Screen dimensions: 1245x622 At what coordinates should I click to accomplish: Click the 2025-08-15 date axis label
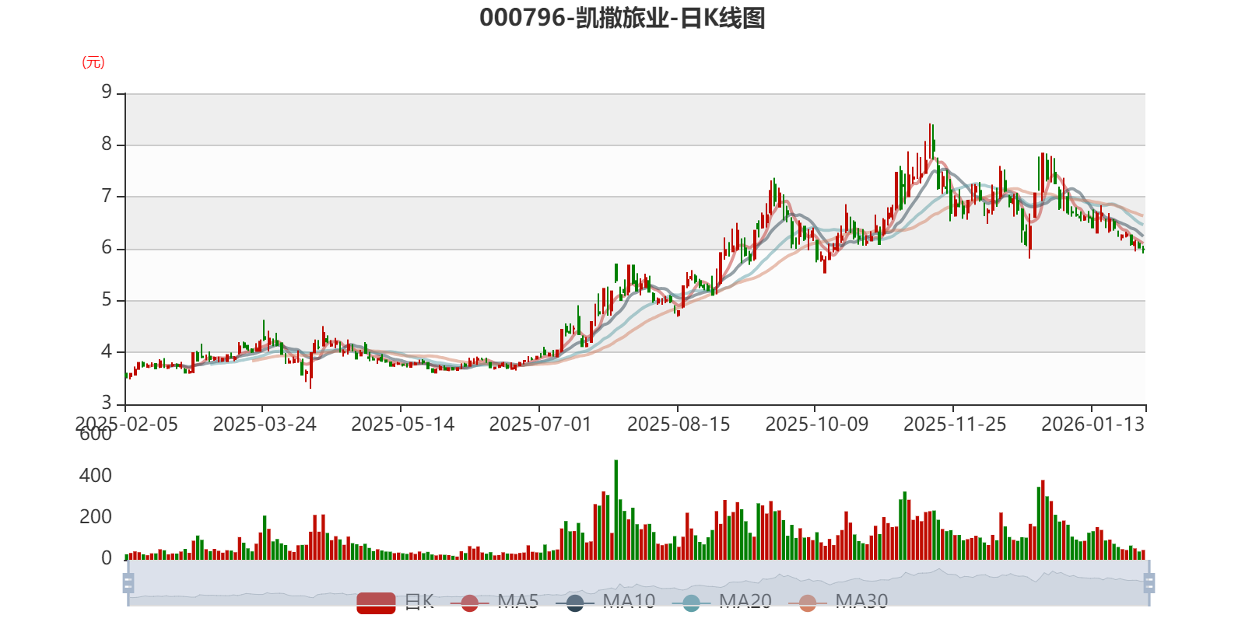click(x=679, y=424)
